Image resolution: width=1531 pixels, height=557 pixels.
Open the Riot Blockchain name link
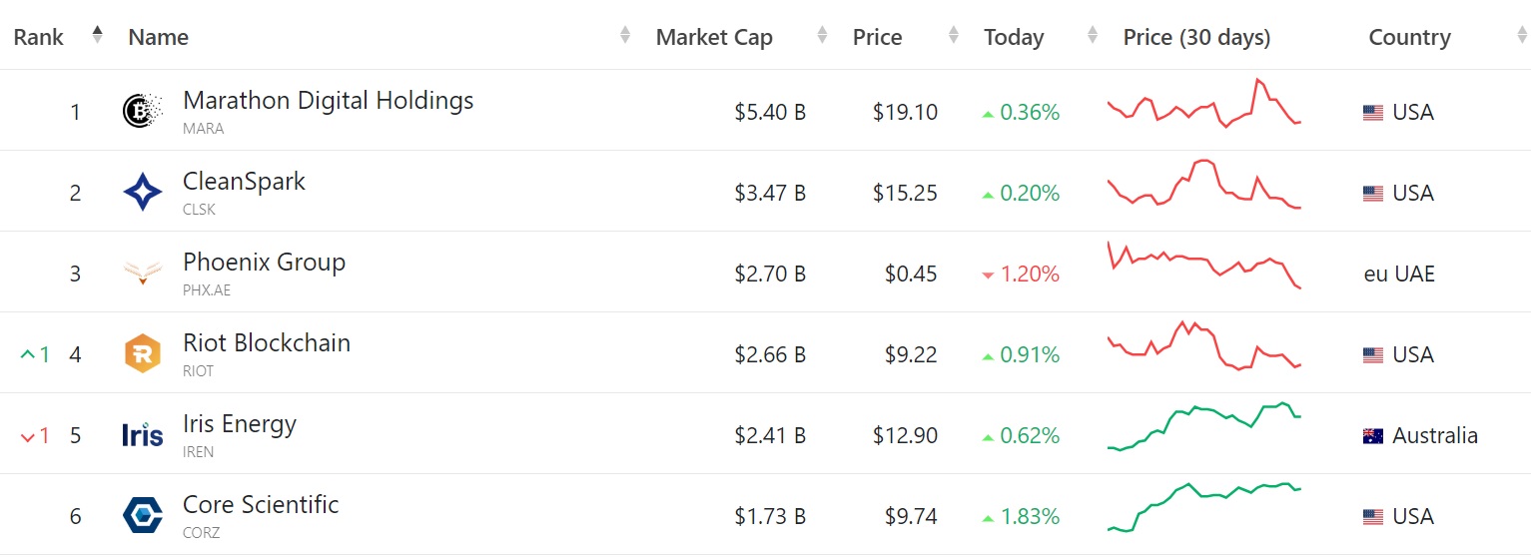tap(267, 342)
